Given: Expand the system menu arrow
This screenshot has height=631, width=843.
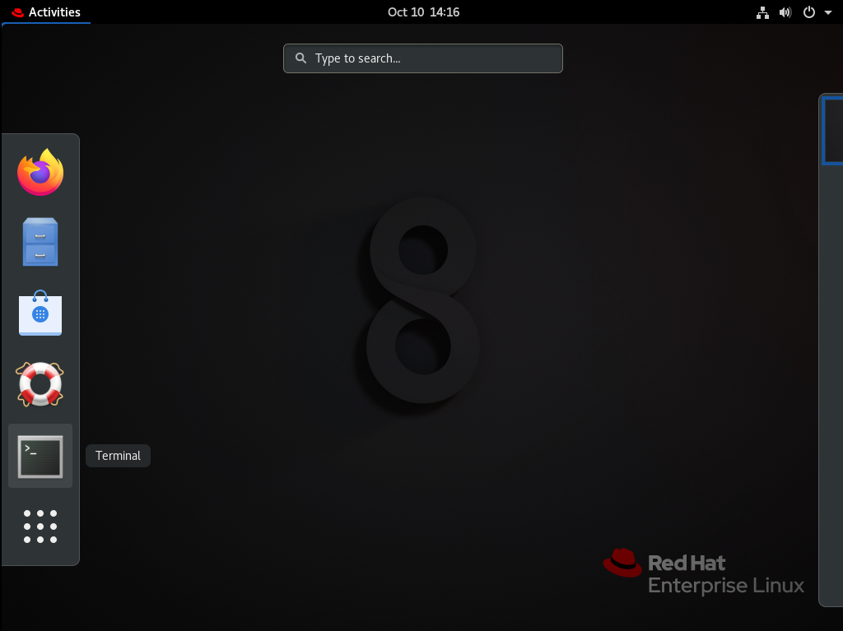Looking at the screenshot, I should point(827,12).
